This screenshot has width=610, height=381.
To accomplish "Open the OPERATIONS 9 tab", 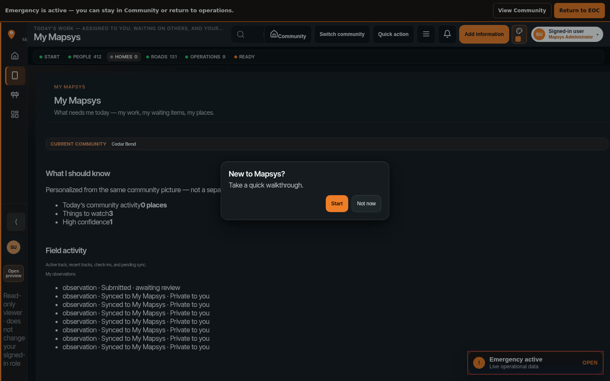I will 205,57.
